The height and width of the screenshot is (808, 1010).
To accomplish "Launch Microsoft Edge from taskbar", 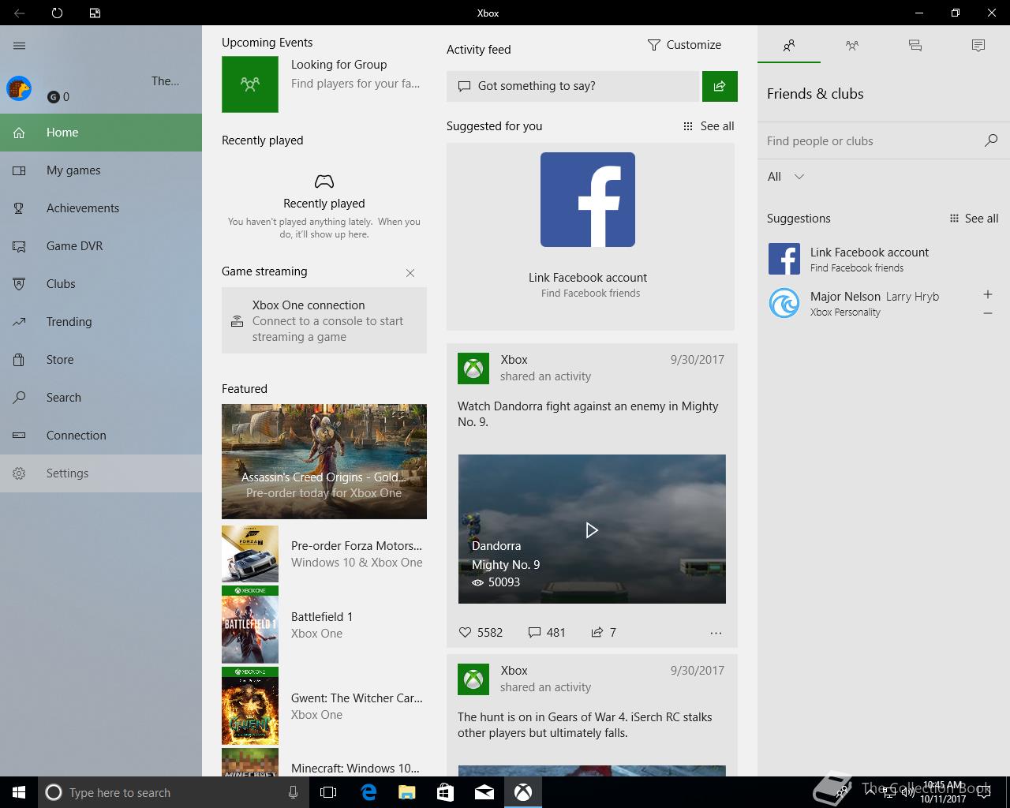I will [x=368, y=792].
